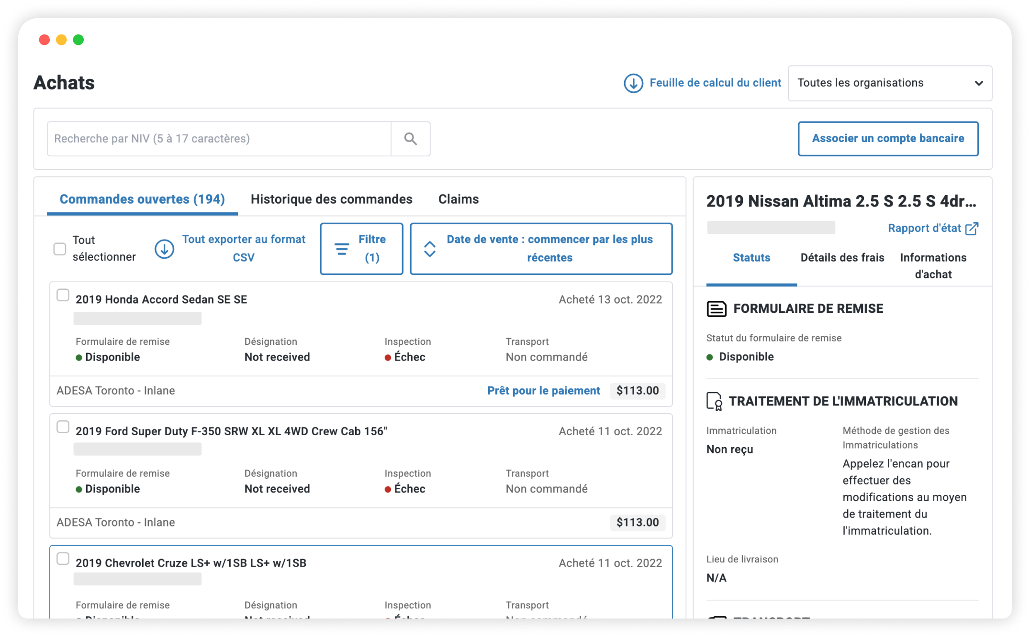Click Non commandé transport on Ford Super Duty

pos(546,489)
